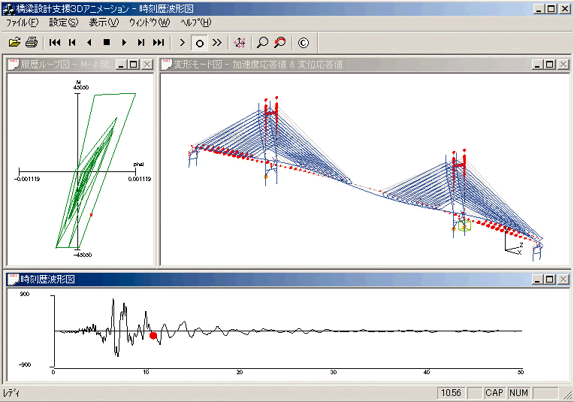Click the pink move/pan view icon
The width and height of the screenshot is (574, 402).
click(240, 43)
